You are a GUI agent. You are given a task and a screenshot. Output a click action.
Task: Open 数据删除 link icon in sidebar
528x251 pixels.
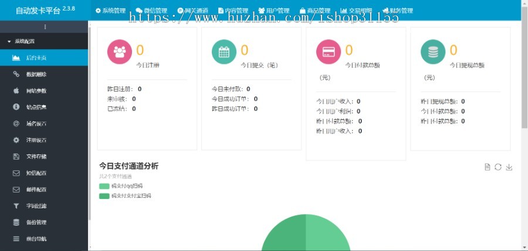click(x=16, y=74)
